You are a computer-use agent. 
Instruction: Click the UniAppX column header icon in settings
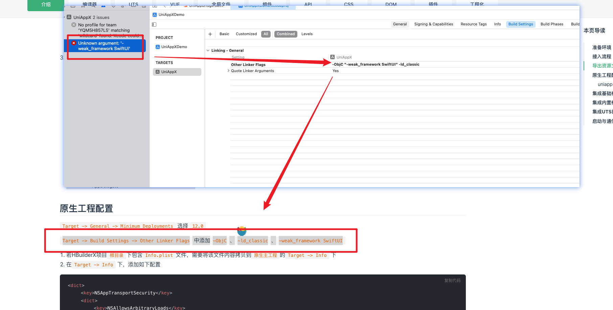click(x=333, y=57)
